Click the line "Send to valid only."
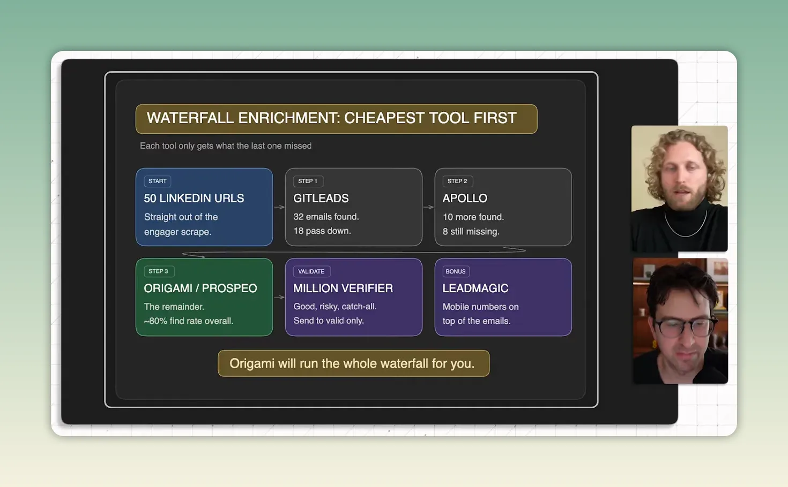788x487 pixels. coord(329,321)
